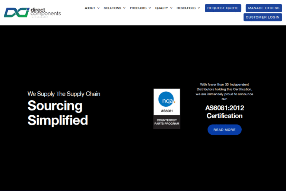Click the blue nqa circle logo
The image size is (286, 191).
[166, 100]
